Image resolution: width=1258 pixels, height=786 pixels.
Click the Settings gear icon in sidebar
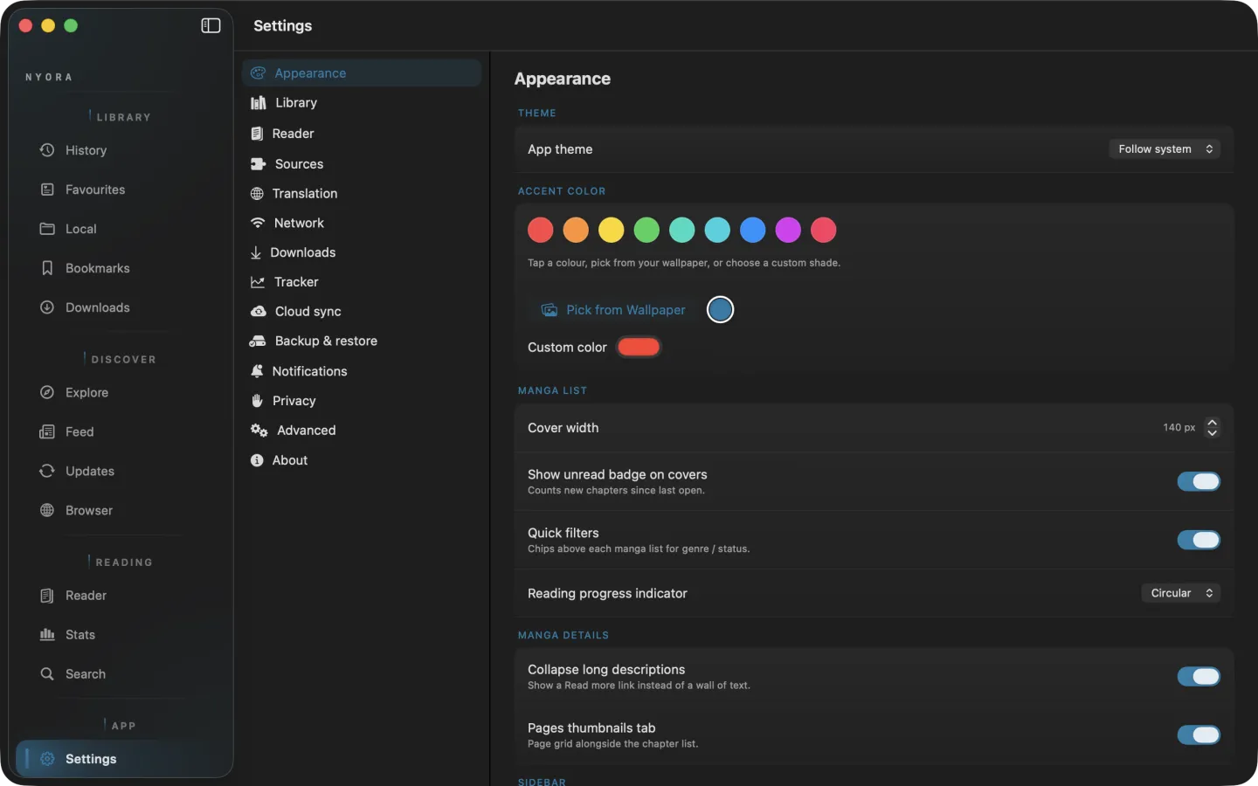(x=47, y=759)
